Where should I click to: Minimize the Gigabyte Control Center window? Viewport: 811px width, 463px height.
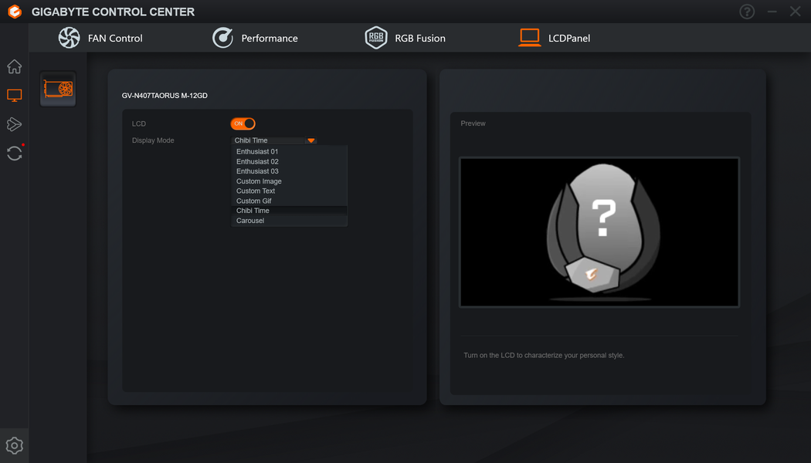click(772, 12)
